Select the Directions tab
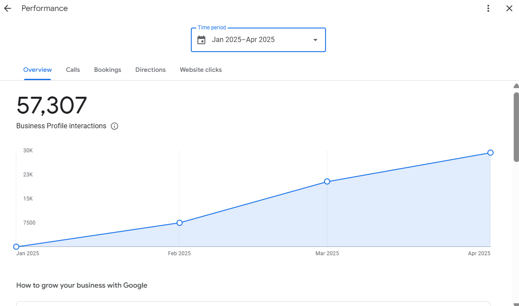Viewport: 519px width, 306px height. tap(150, 70)
